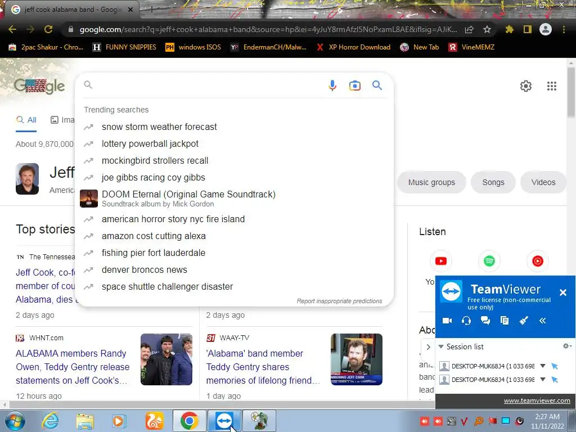Launch Internet Explorer from the taskbar
The image size is (576, 432).
click(x=50, y=421)
